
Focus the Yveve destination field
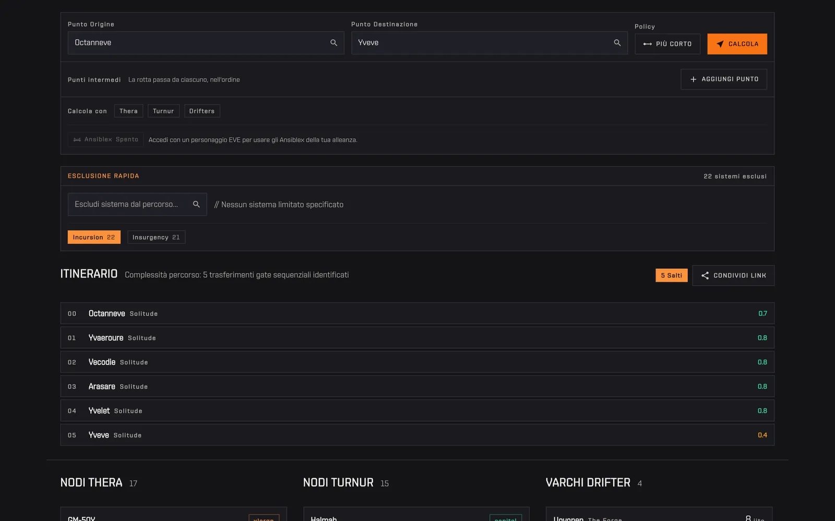489,43
